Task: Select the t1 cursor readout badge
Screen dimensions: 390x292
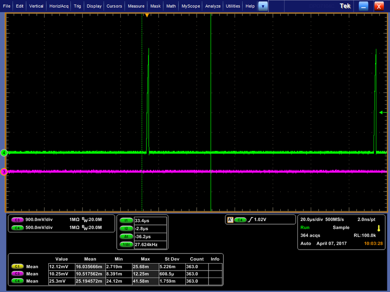Action: (126, 221)
